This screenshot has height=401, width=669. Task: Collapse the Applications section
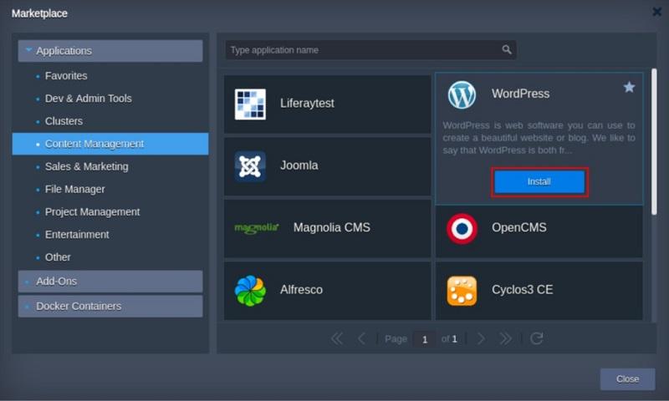point(110,51)
